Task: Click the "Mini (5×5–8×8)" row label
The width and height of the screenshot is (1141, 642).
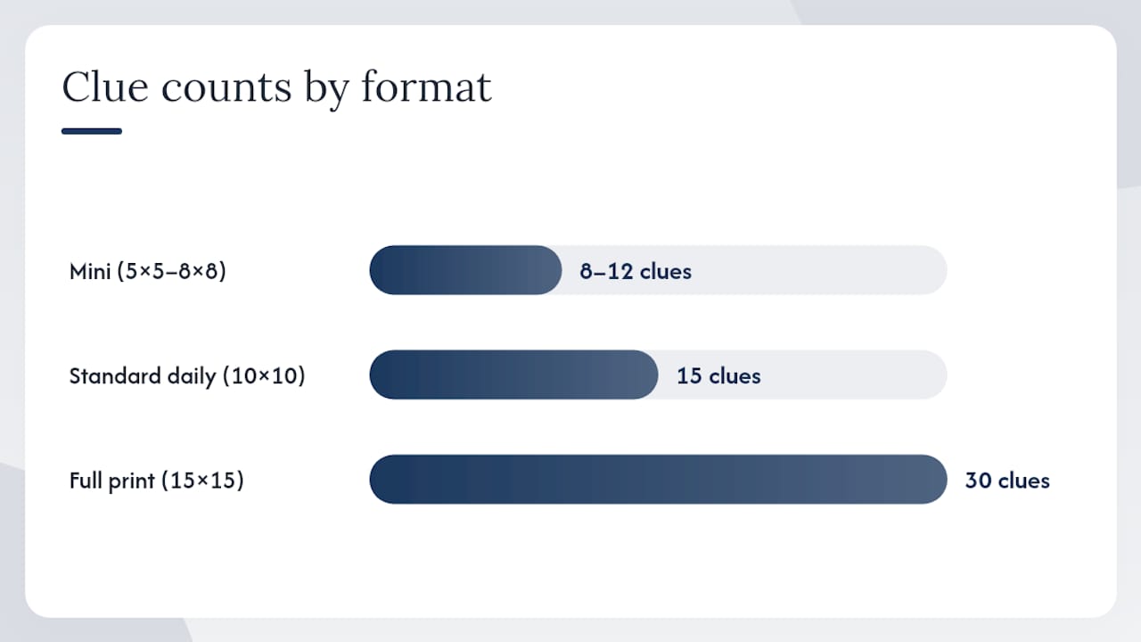Action: click(148, 270)
